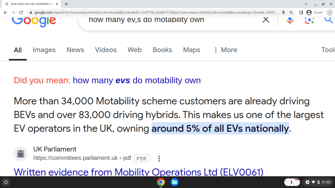Viewport: 335px width, 188px height.
Task: Open the result's three-dot options menu
Action: pyautogui.click(x=159, y=158)
